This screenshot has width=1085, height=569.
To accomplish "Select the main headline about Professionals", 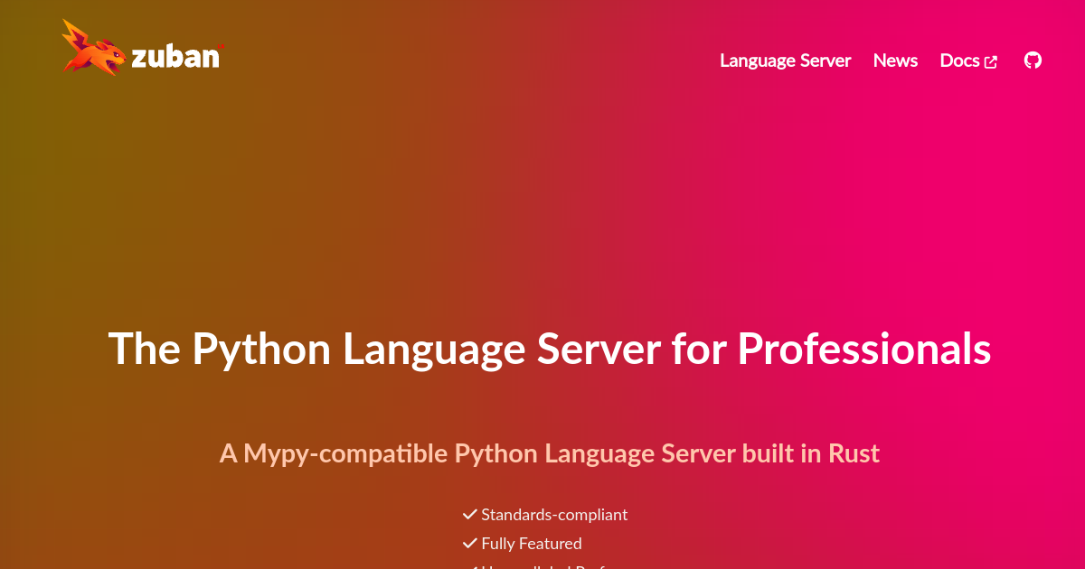I will [x=550, y=349].
